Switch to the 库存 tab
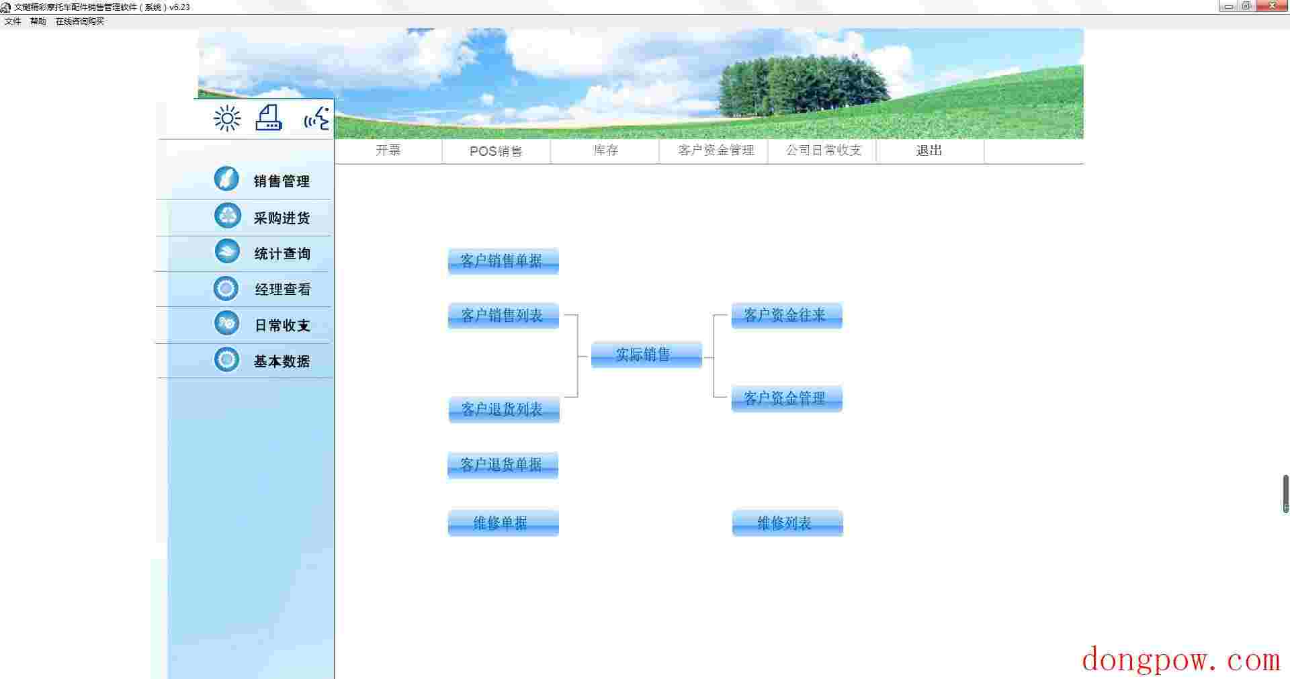1290x679 pixels. click(605, 150)
